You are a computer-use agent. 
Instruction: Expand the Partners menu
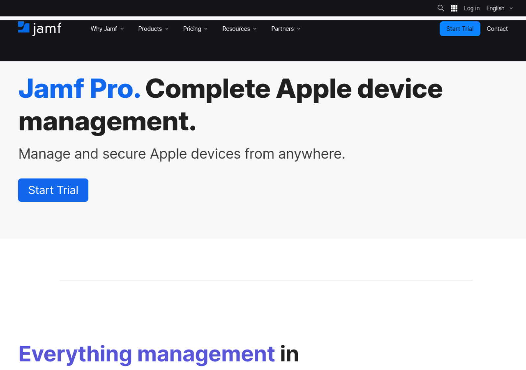[x=286, y=29]
